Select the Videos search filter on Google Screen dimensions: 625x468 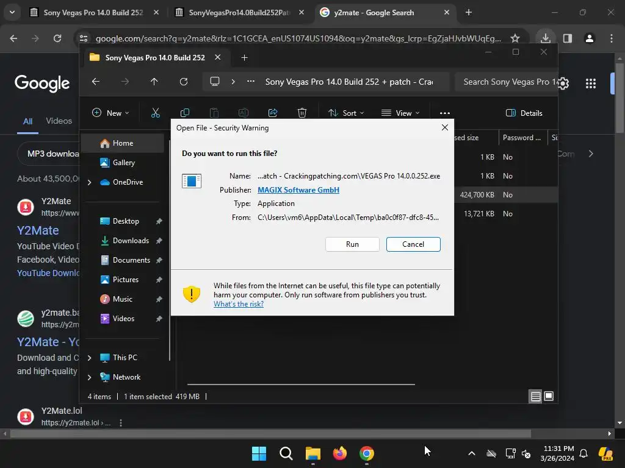pos(59,121)
